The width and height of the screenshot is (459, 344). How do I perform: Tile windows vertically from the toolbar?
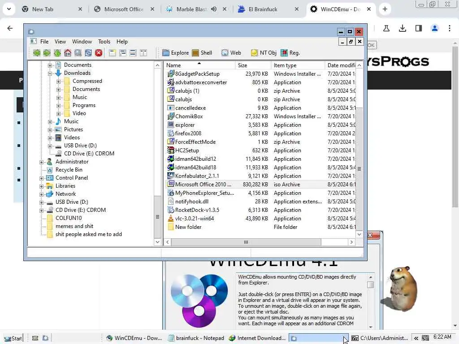pyautogui.click(x=143, y=53)
